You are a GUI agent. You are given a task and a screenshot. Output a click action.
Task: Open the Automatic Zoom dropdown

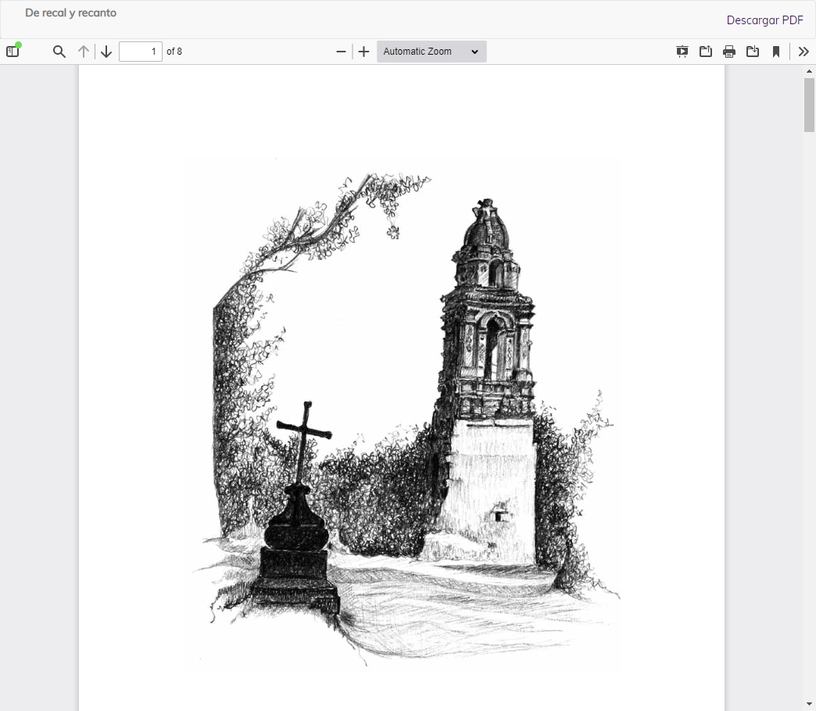point(431,52)
